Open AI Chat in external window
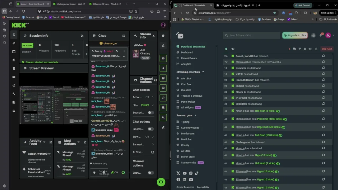 (152, 152)
